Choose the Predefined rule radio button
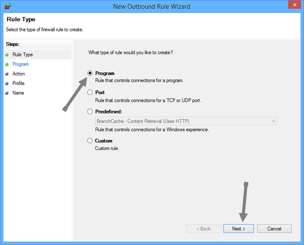The width and height of the screenshot is (304, 245). point(90,111)
